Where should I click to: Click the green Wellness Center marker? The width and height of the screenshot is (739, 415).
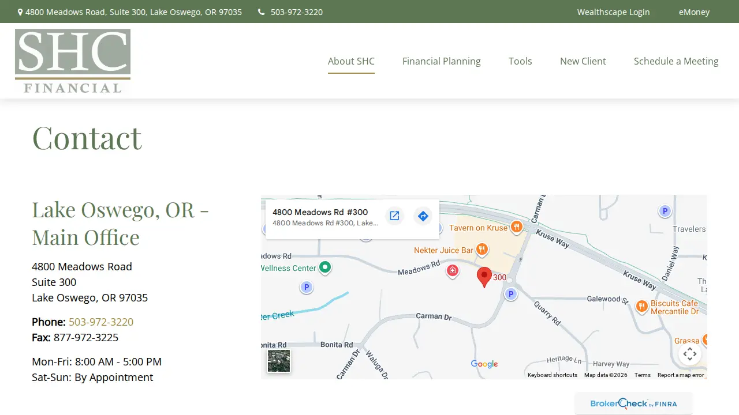click(325, 267)
